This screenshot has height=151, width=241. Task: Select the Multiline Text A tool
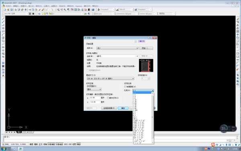(x=3, y=76)
